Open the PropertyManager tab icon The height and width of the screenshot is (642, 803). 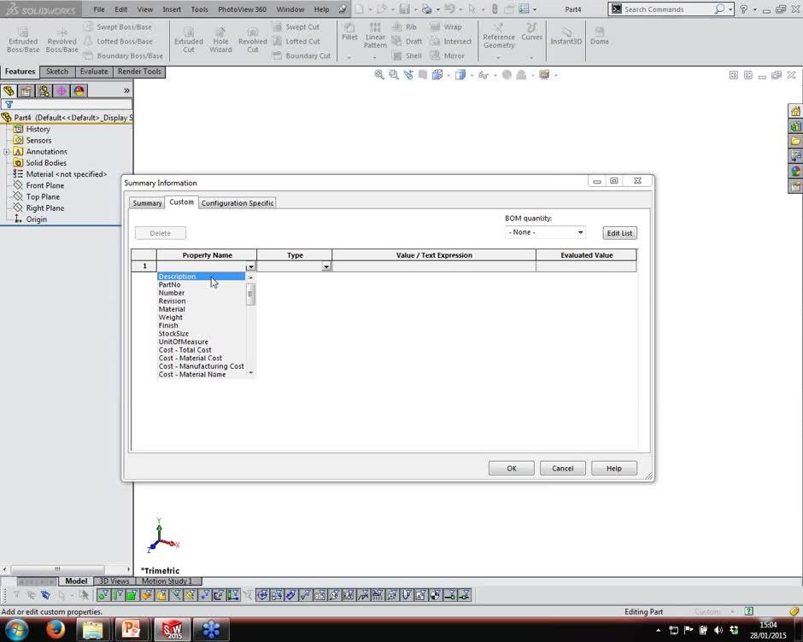click(x=26, y=90)
